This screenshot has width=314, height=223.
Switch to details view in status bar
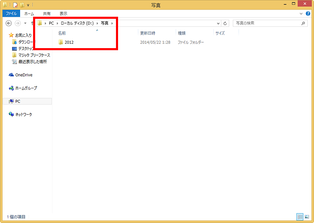coord(300,217)
